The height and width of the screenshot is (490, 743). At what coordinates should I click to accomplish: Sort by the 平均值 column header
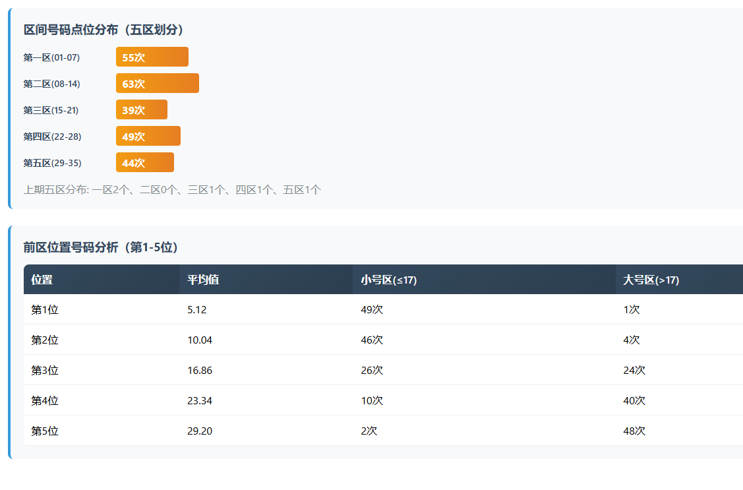pos(203,280)
